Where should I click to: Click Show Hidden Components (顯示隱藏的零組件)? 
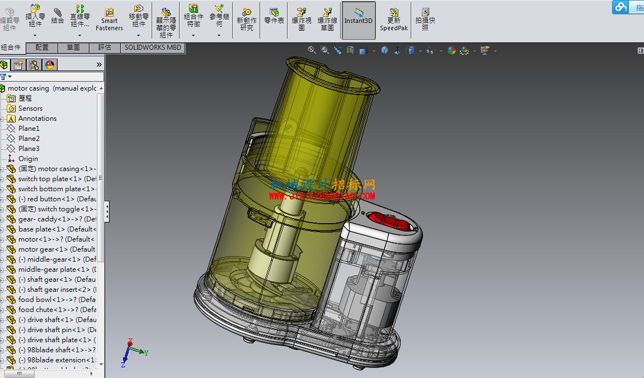(166, 22)
